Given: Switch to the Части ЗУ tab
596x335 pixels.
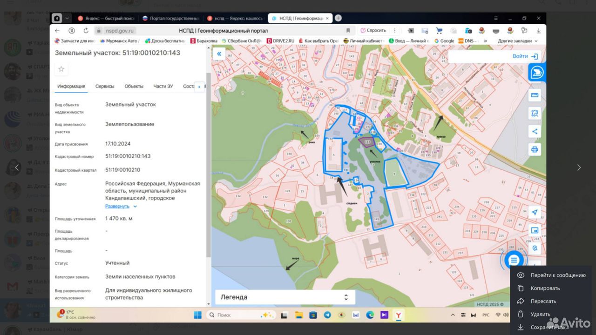Looking at the screenshot, I should 163,86.
